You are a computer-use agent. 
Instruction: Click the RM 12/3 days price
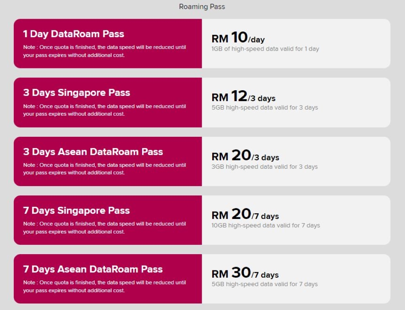pos(243,96)
